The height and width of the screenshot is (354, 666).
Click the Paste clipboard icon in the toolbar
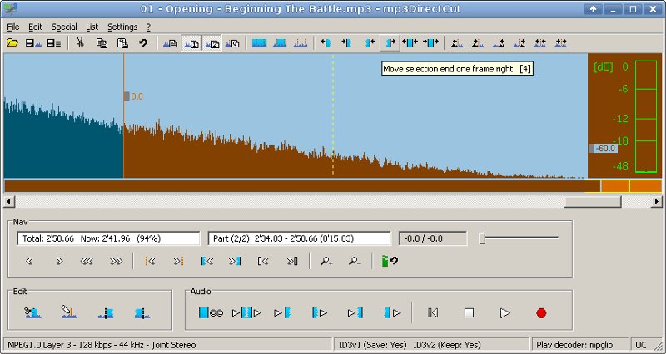(122, 43)
